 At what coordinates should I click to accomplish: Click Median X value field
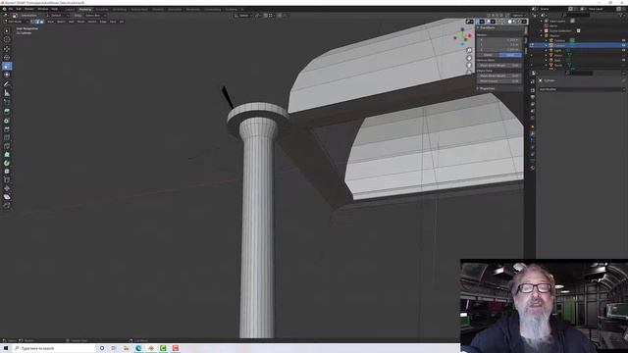point(499,39)
